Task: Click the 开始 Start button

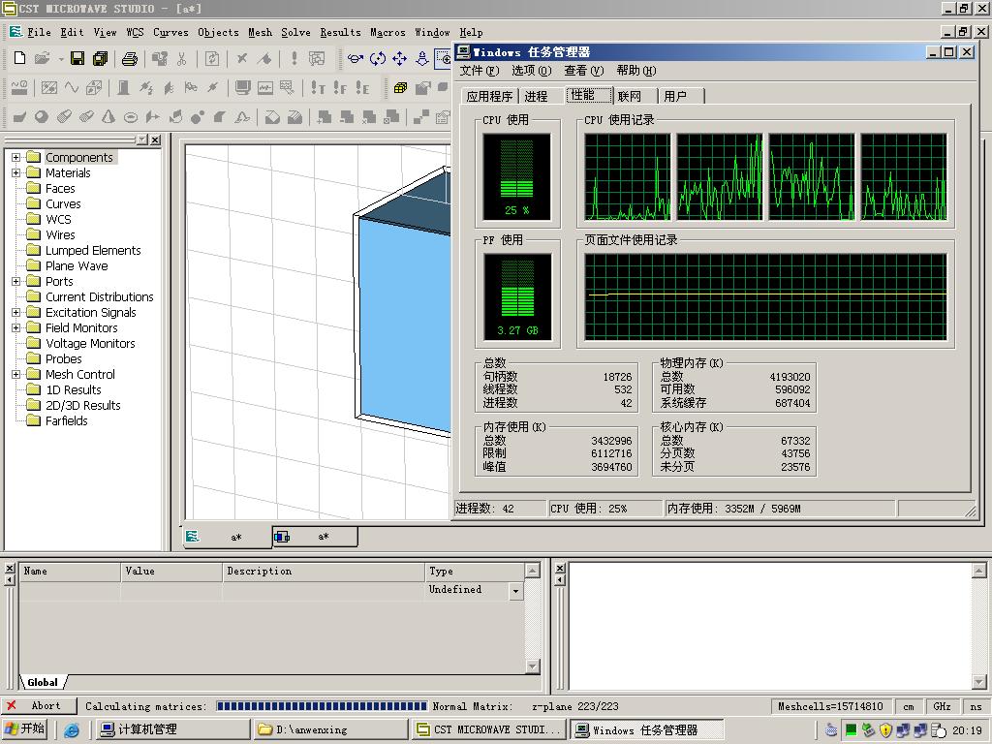Action: 25,729
